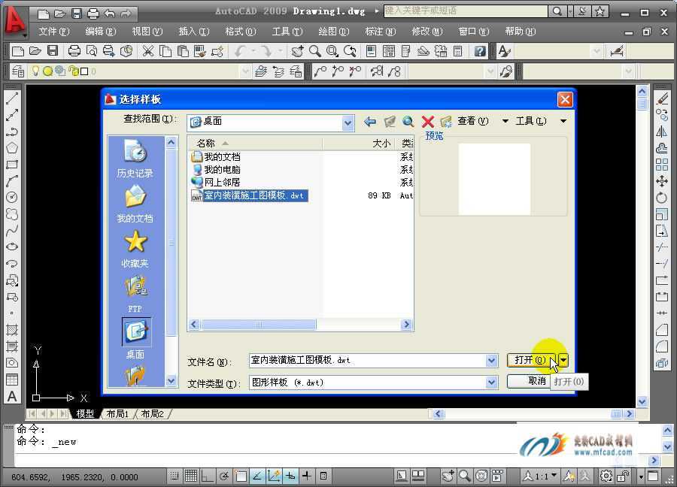The width and height of the screenshot is (677, 487).
Task: Open the Layer Properties Manager
Action: point(18,71)
